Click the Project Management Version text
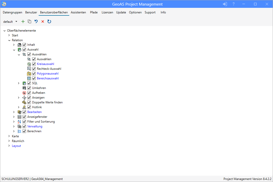 pyautogui.click(x=247, y=179)
